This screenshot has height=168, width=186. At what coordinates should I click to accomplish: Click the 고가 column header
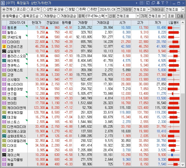tap(140, 23)
